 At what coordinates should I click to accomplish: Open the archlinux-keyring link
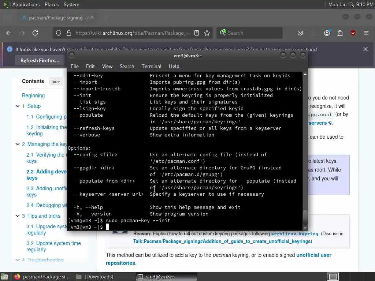[295, 234]
